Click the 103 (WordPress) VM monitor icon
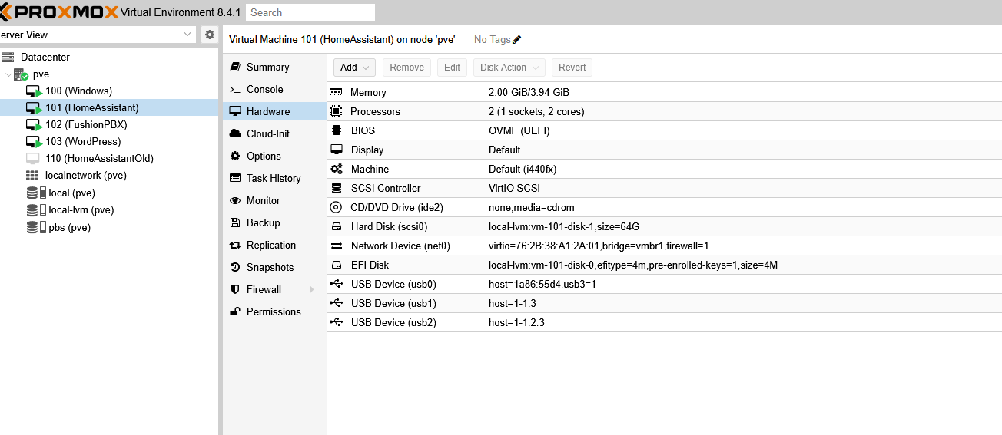This screenshot has width=1002, height=435. point(33,142)
